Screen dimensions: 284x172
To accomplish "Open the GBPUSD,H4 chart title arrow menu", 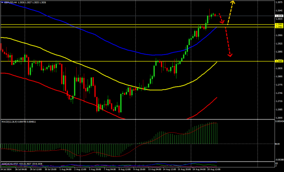I will (2, 2).
